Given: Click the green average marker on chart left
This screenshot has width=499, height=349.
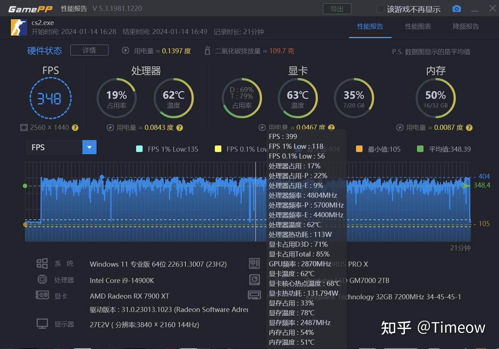Looking at the screenshot, I should pos(25,186).
